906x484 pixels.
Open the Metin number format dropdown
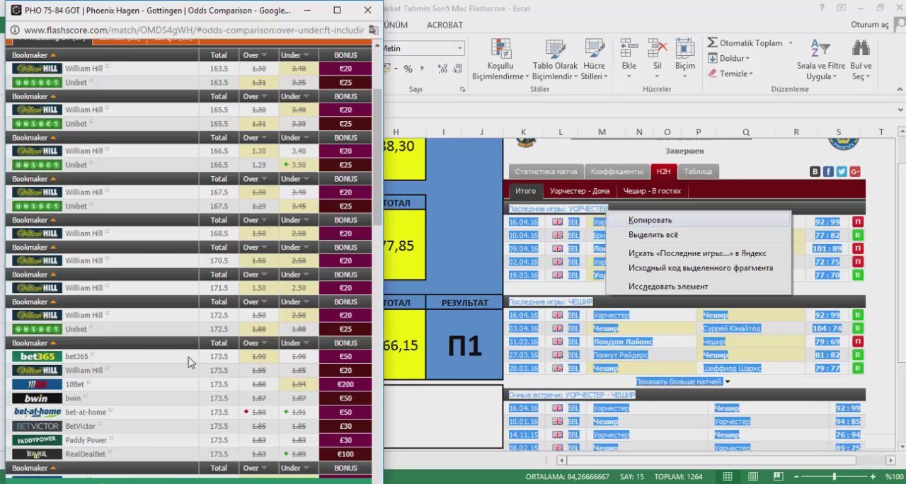(459, 49)
